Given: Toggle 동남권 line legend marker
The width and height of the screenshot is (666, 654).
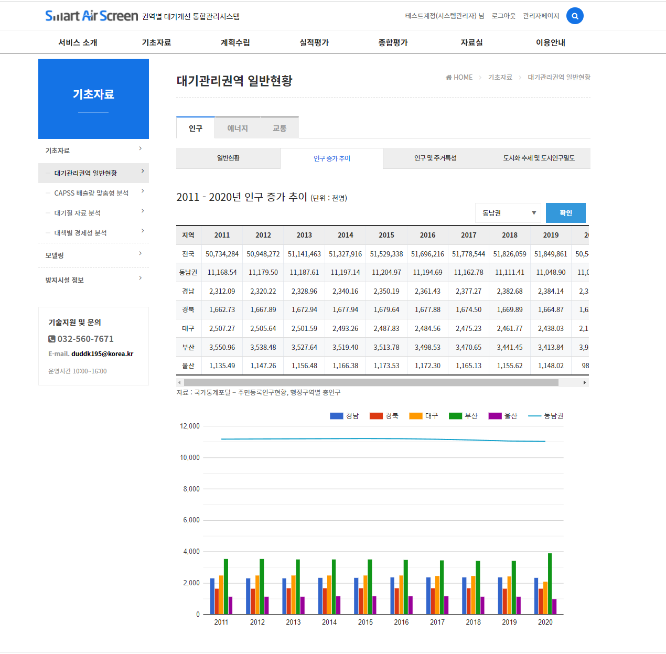Looking at the screenshot, I should (x=534, y=416).
